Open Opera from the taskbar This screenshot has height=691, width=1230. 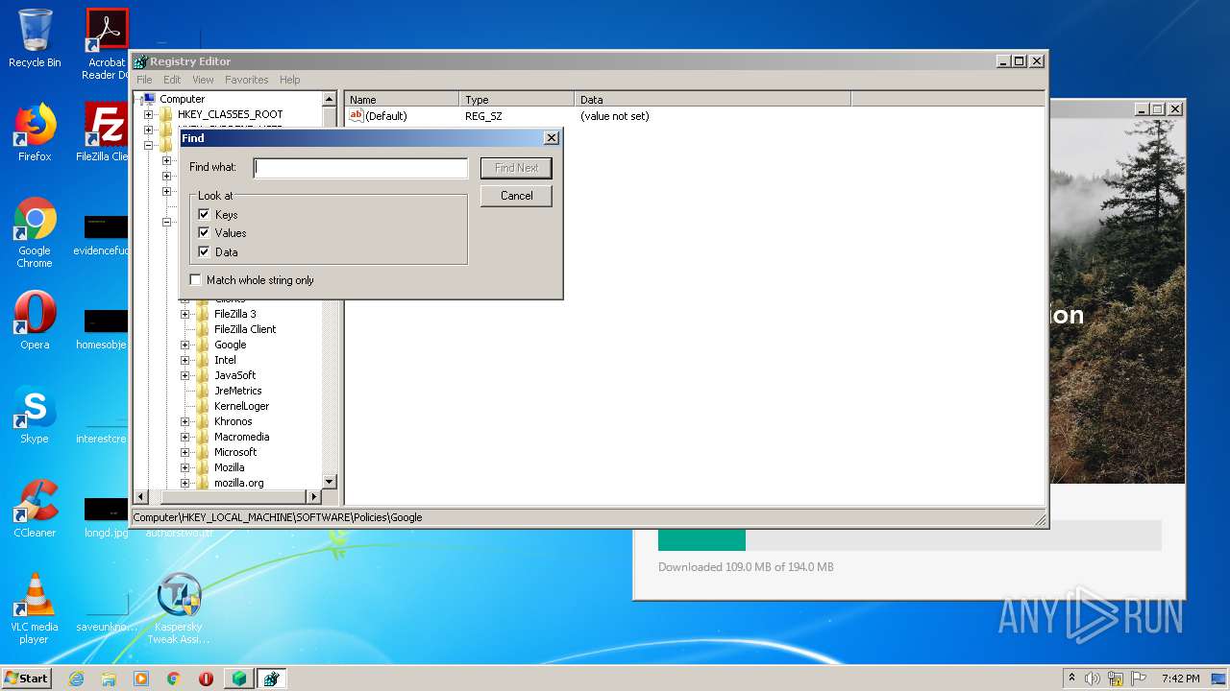click(x=206, y=679)
